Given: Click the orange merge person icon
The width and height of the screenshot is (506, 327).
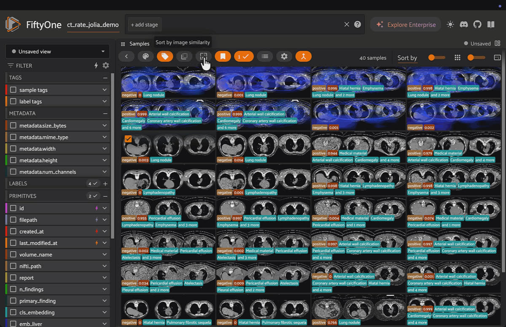Looking at the screenshot, I should click(x=303, y=56).
